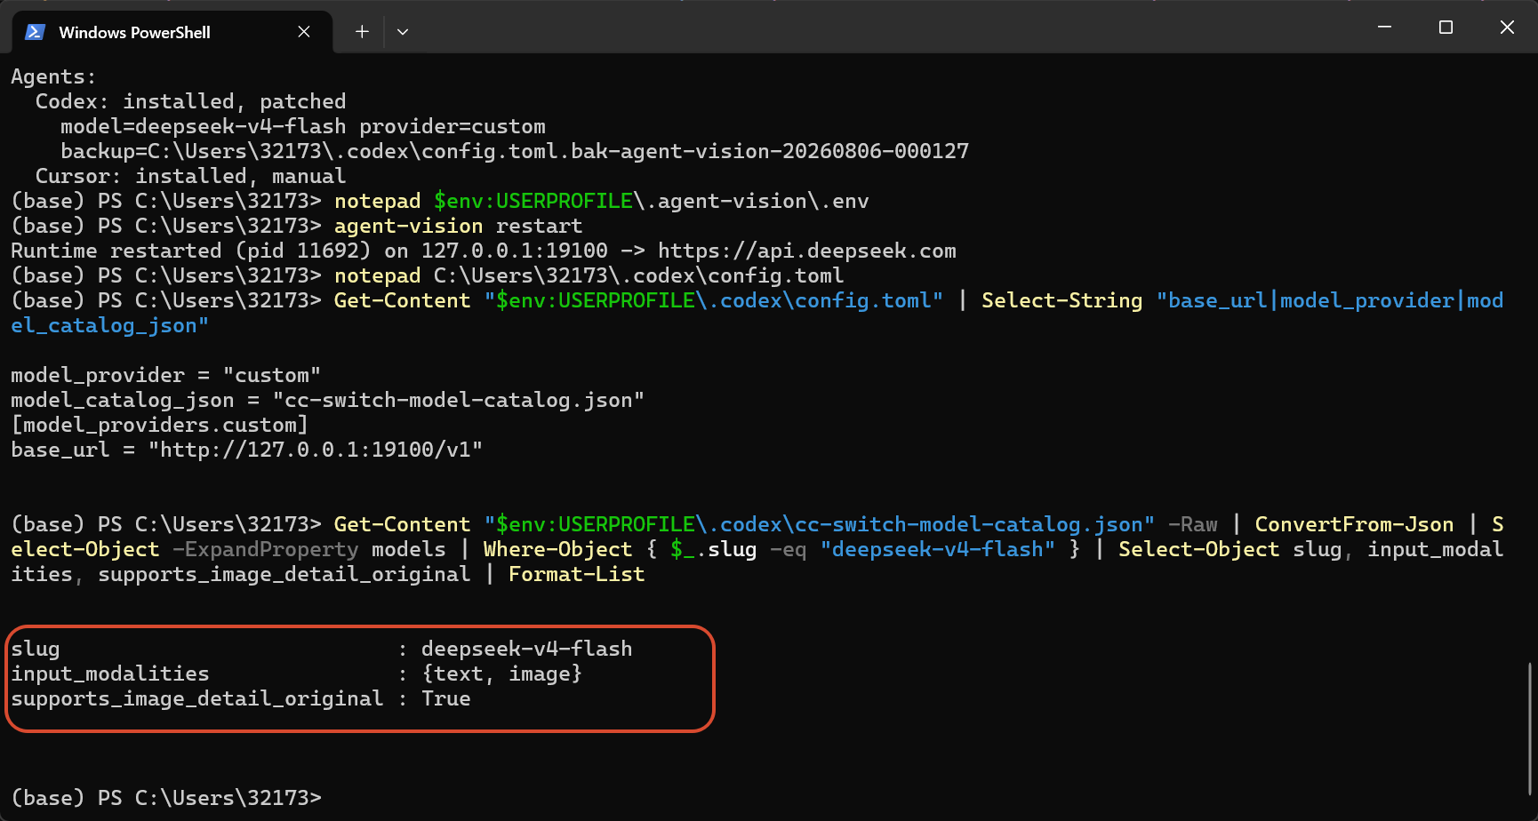Select the Windows PowerShell tab title
The image size is (1538, 821).
pos(134,32)
